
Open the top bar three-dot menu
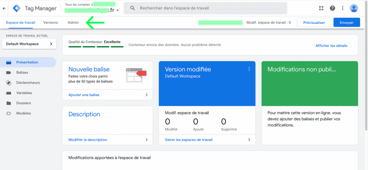(x=342, y=9)
